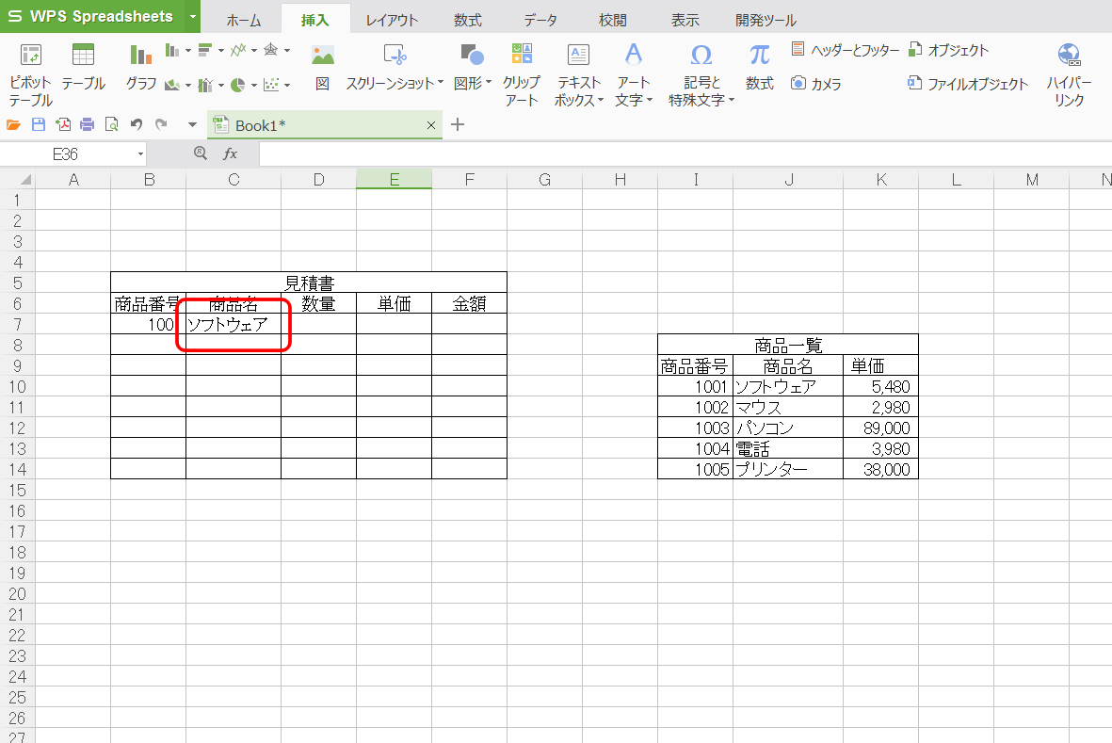
Task: Click the open folder icon in quick toolbar
Action: click(x=13, y=125)
